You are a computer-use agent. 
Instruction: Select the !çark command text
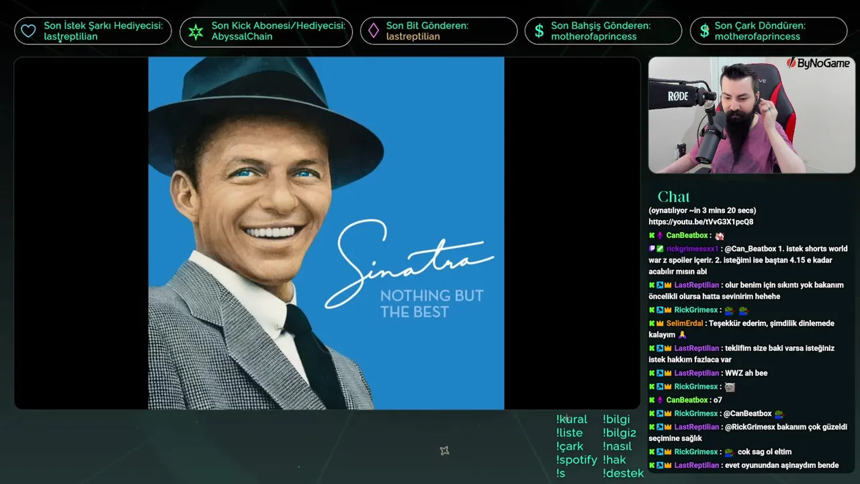pos(570,446)
